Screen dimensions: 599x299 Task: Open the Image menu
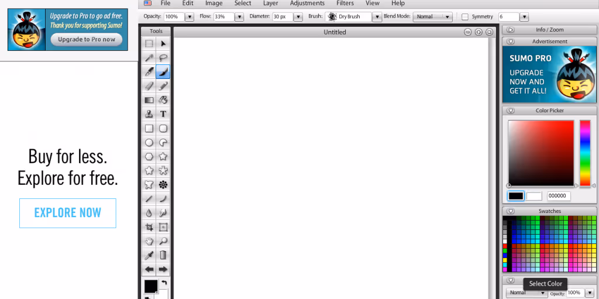tap(214, 3)
